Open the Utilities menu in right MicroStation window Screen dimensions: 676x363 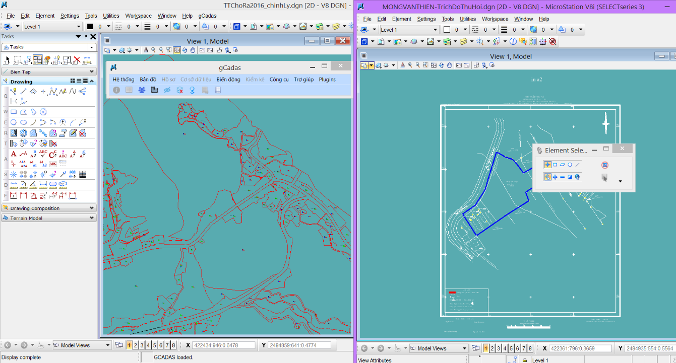468,19
